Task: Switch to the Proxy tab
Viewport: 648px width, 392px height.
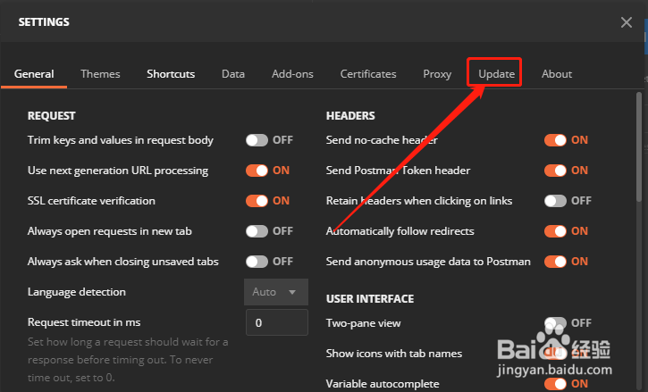Action: coord(437,74)
